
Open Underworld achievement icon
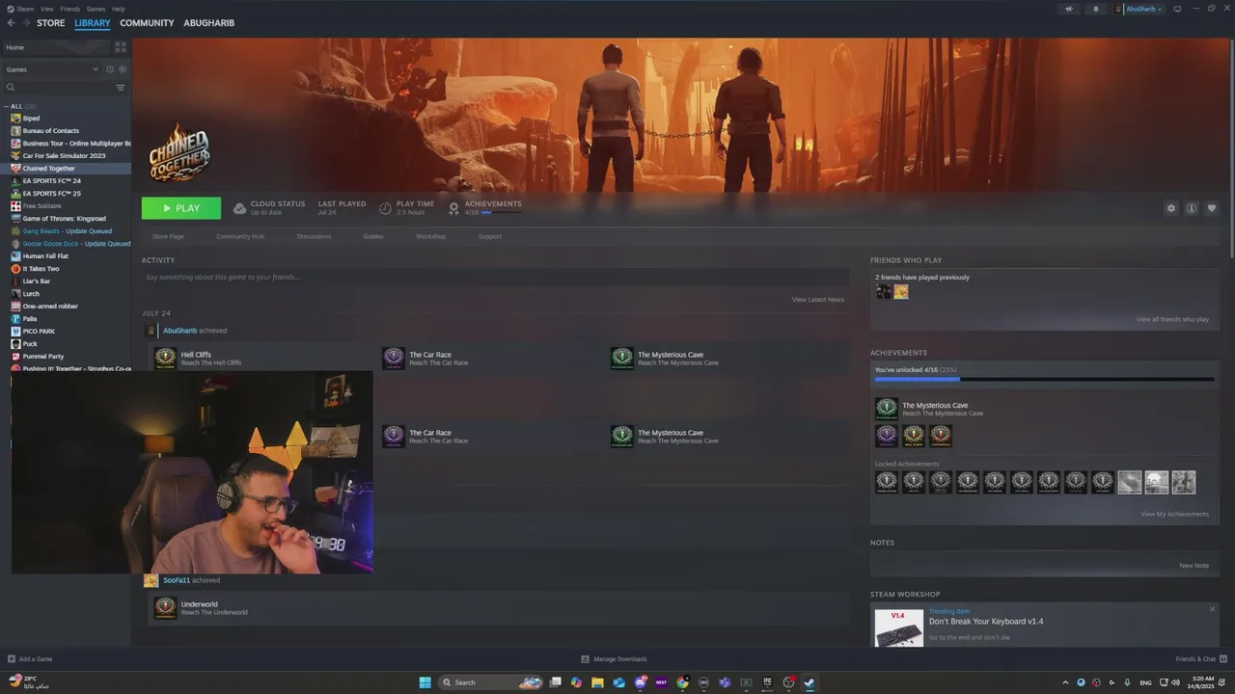165,608
